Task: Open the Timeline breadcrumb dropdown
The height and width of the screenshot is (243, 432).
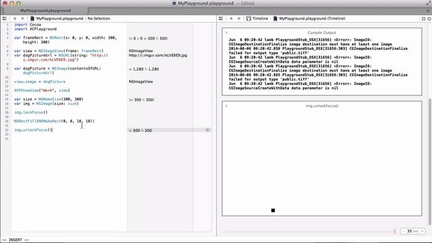Action: tap(260, 18)
